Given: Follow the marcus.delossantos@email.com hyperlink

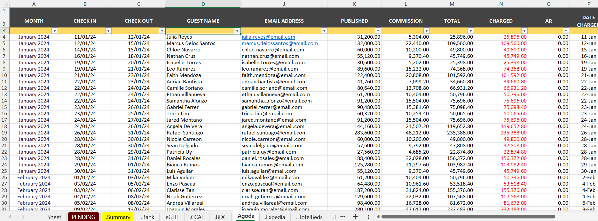Looking at the screenshot, I should tap(279, 43).
